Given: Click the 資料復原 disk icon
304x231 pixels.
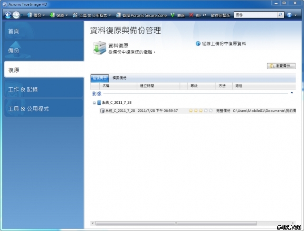Looking at the screenshot, I should tap(99, 48).
